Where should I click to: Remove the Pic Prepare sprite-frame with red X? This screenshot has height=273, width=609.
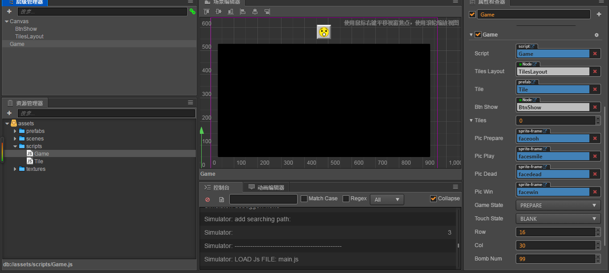pos(595,138)
